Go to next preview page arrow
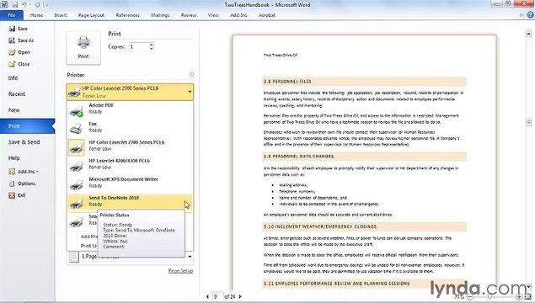 [x=240, y=296]
